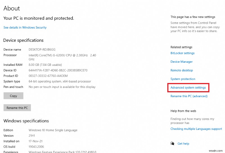This screenshot has width=225, height=153.
Task: Open the System protection link
Action: pyautogui.click(x=183, y=79)
